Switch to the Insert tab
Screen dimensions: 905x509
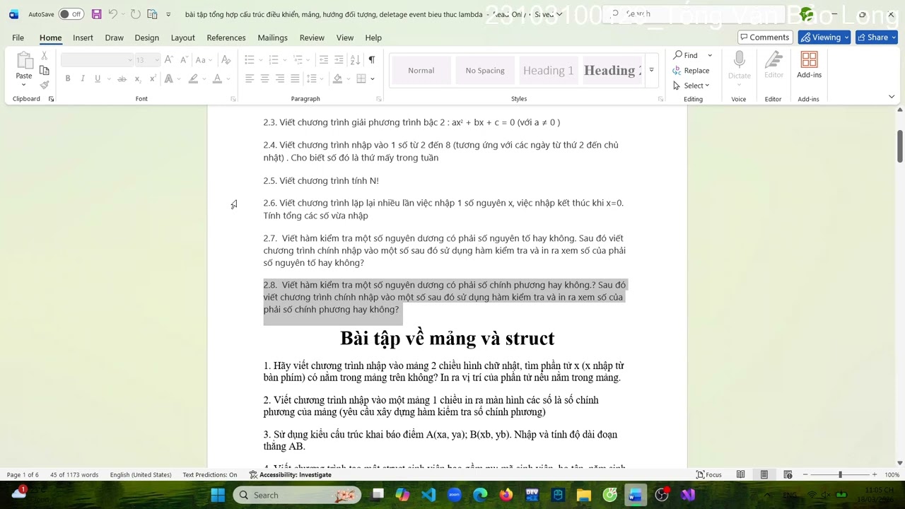[83, 37]
